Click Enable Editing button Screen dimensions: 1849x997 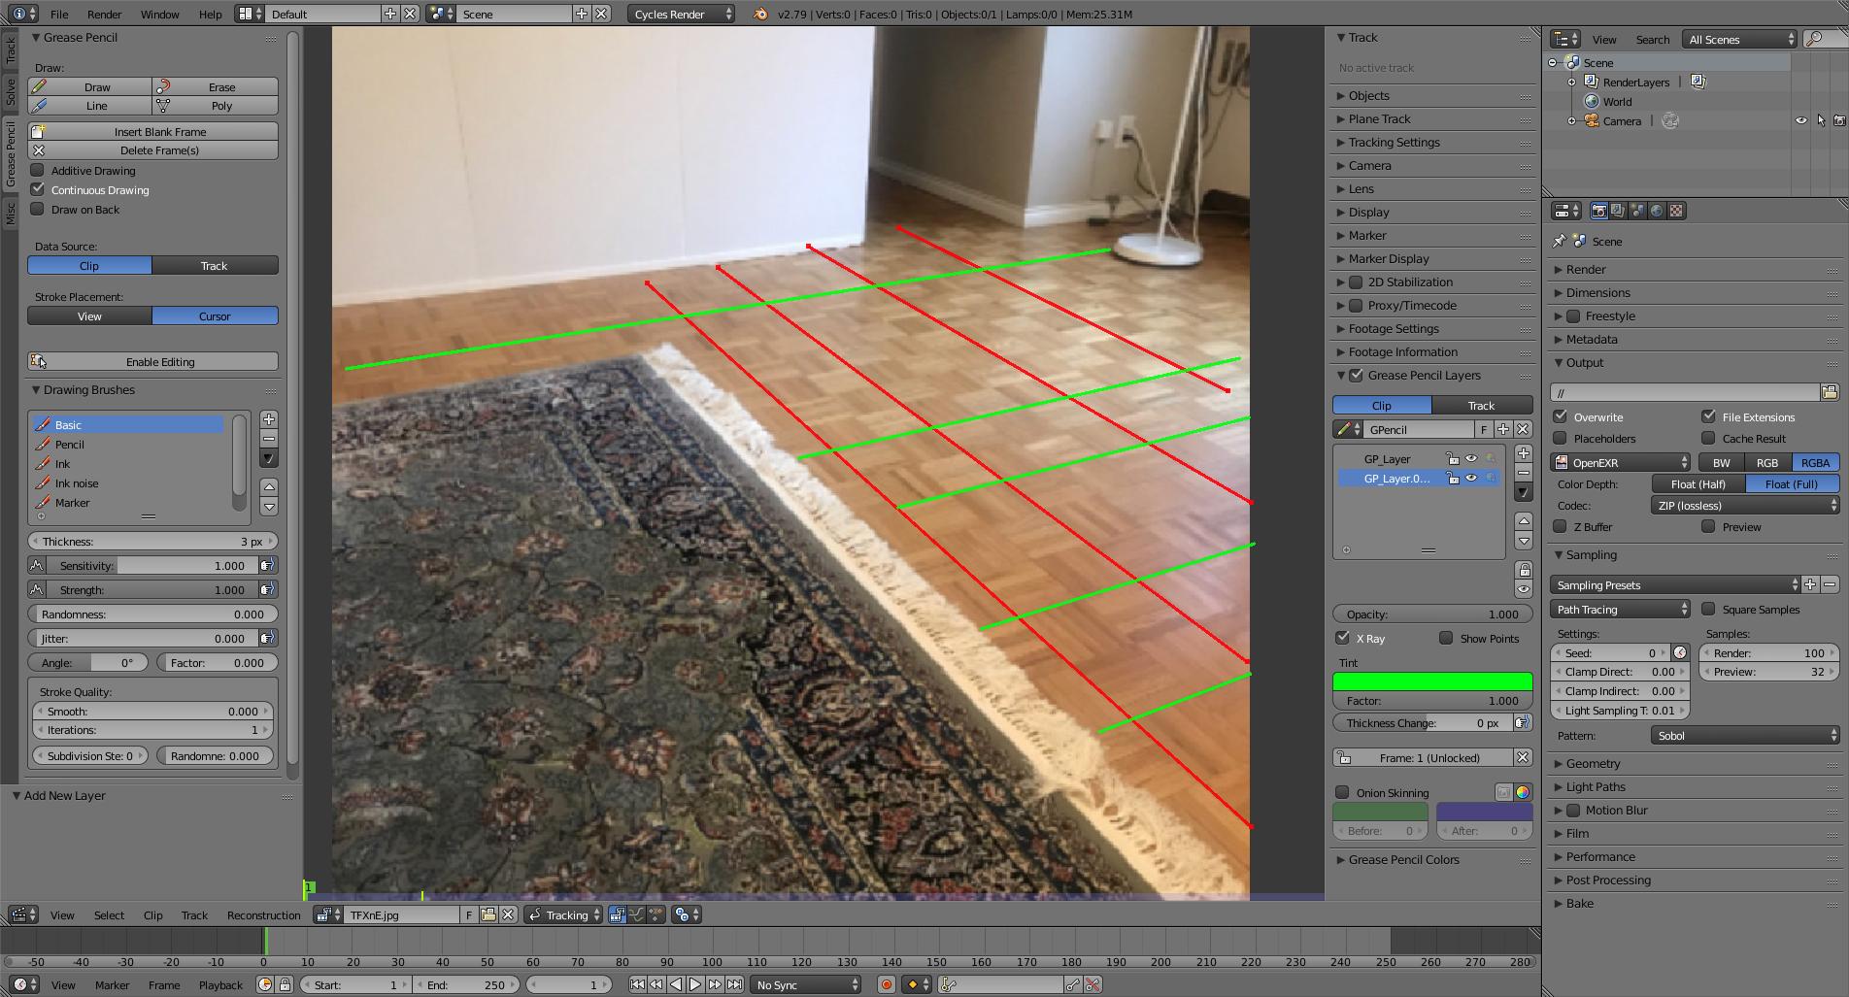pyautogui.click(x=153, y=361)
